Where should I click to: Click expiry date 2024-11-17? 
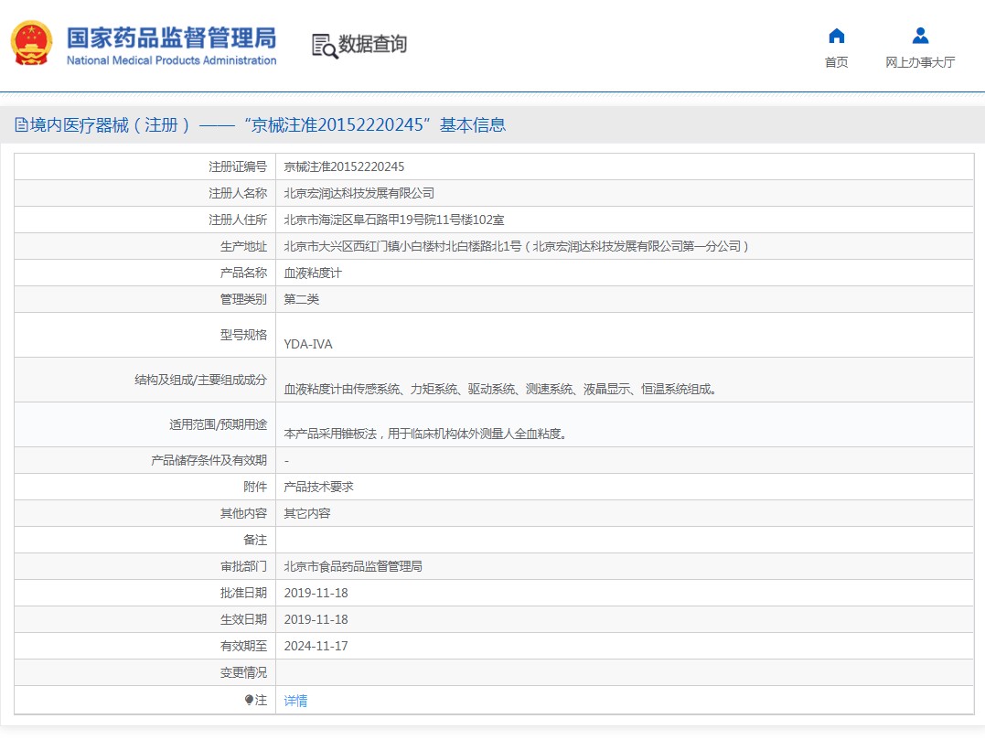(x=316, y=646)
